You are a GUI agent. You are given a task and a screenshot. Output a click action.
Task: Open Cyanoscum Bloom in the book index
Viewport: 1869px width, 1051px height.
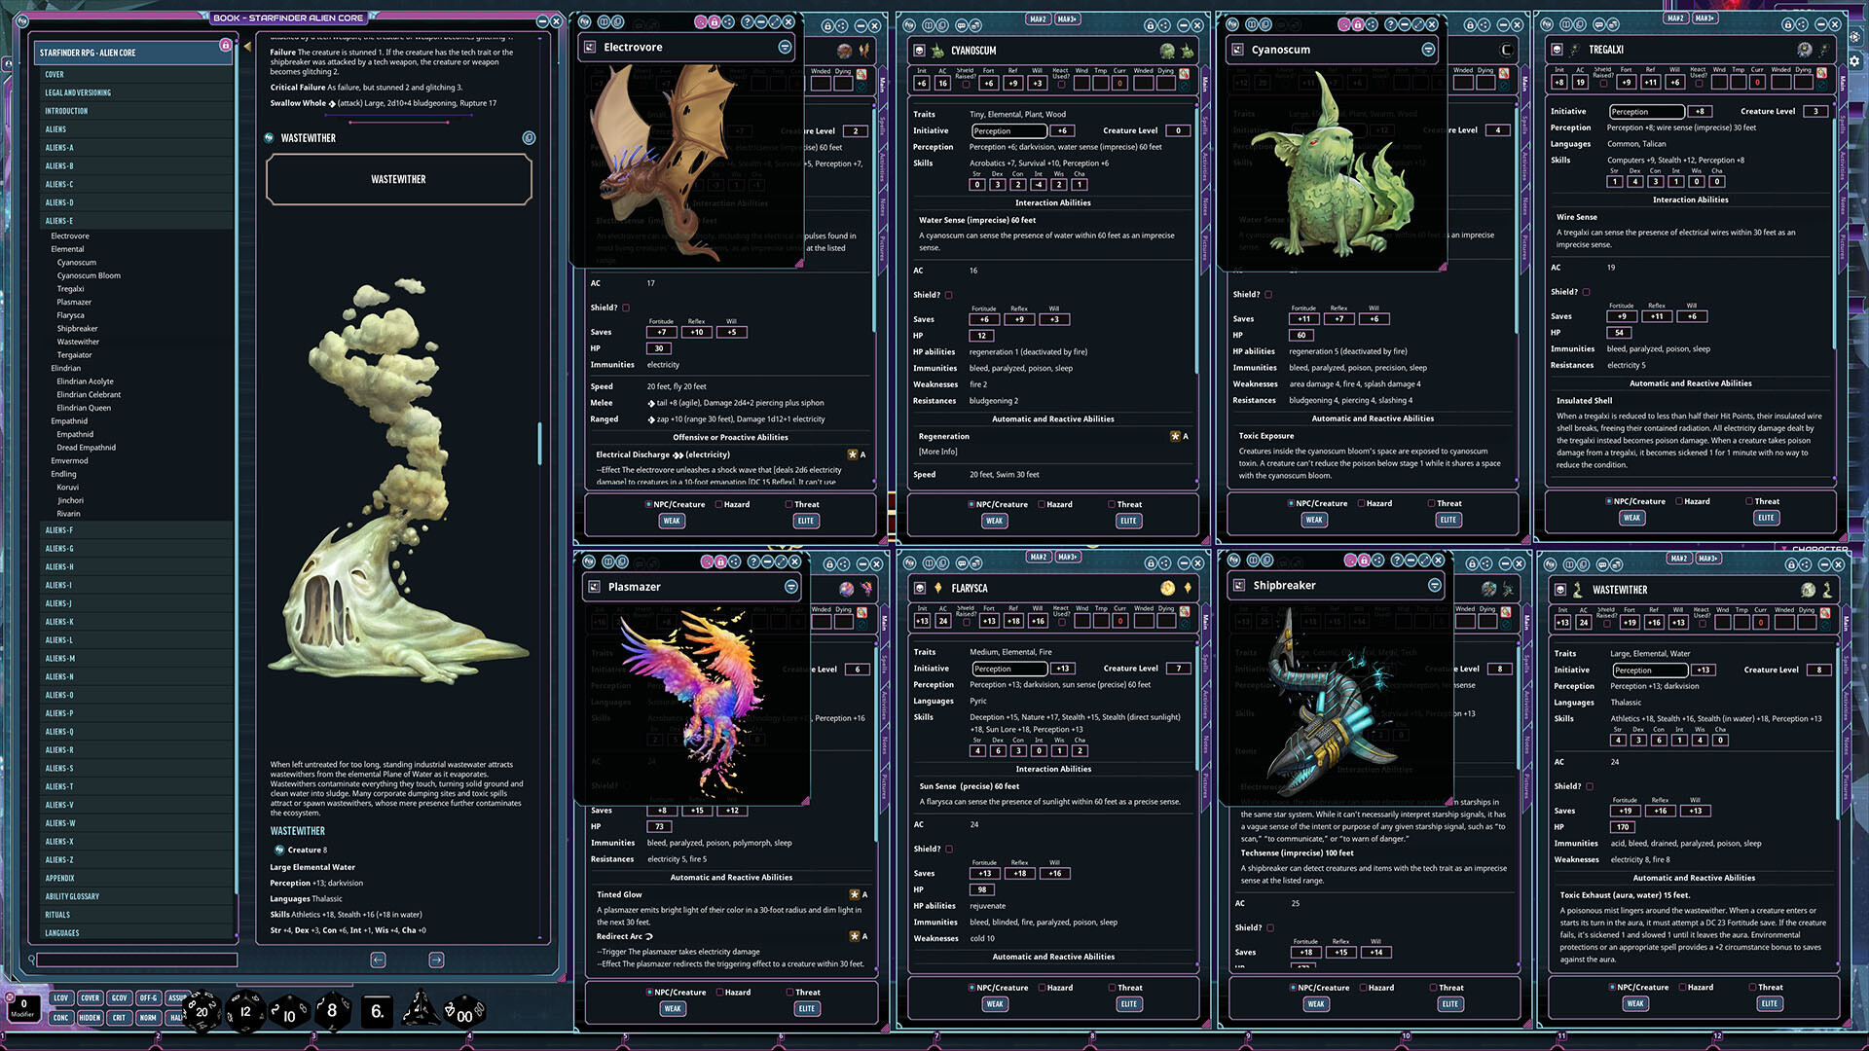pos(89,275)
